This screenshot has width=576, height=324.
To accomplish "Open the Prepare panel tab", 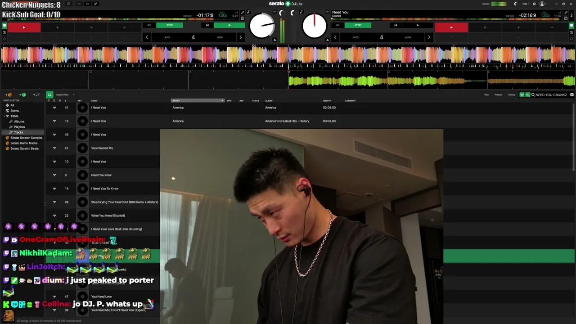I will (x=499, y=95).
